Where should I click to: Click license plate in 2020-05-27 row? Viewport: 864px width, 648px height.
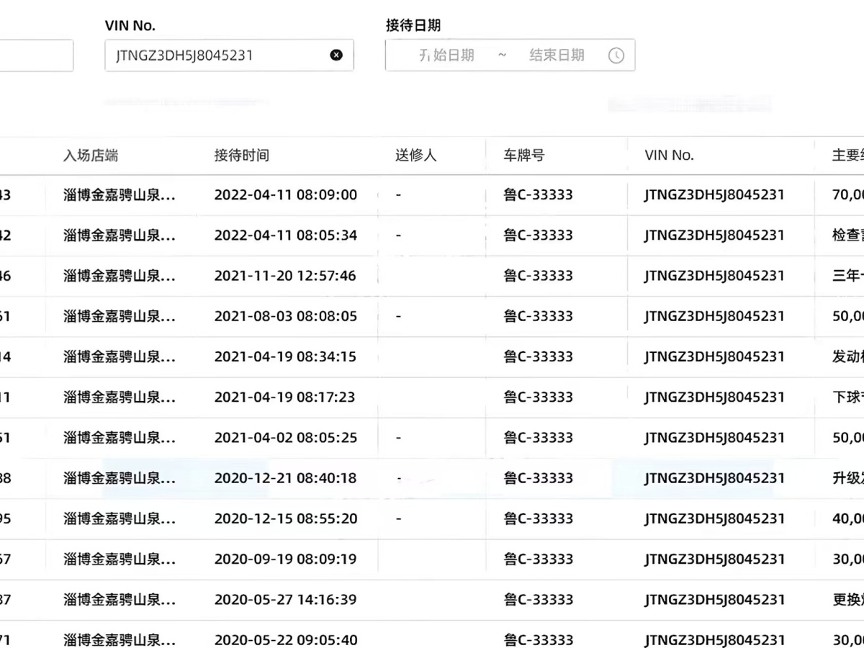click(x=538, y=599)
